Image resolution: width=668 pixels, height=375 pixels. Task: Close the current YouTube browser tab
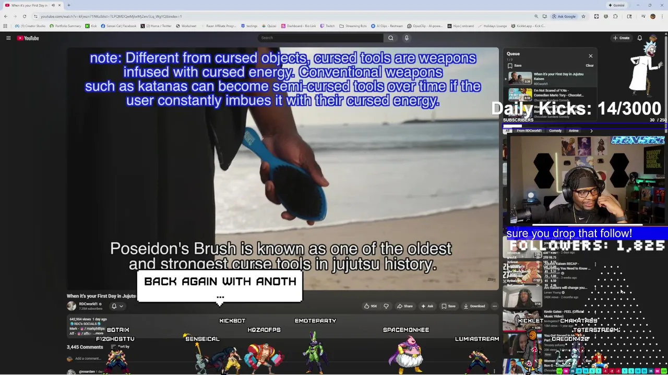pos(59,5)
